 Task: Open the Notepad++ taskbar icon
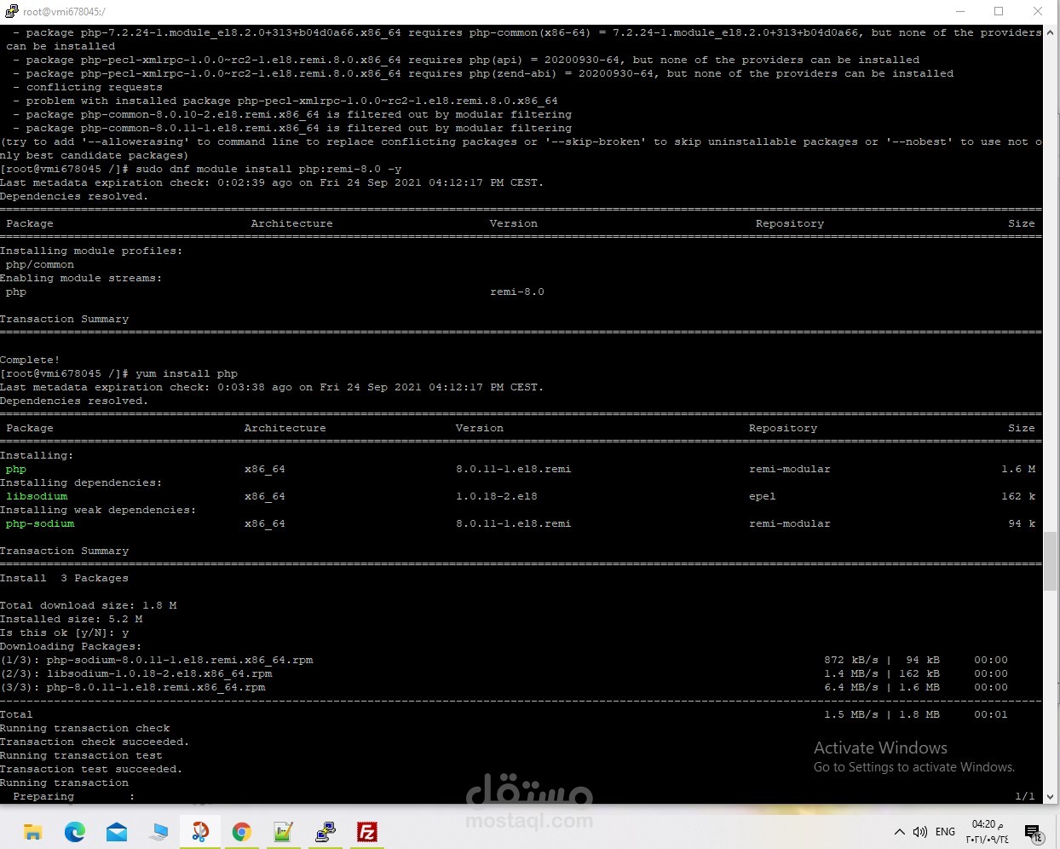284,832
